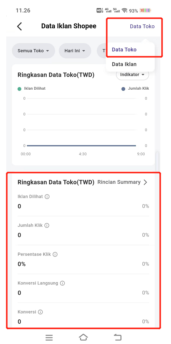Toggle the Jumlah Klik legend series
The height and width of the screenshot is (344, 171).
(135, 89)
